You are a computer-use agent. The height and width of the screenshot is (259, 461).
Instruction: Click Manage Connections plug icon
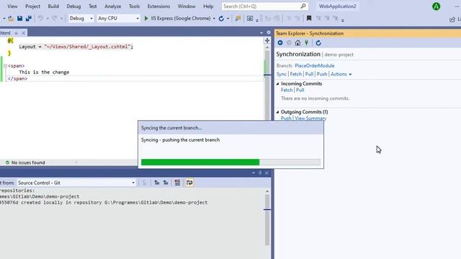point(306,43)
